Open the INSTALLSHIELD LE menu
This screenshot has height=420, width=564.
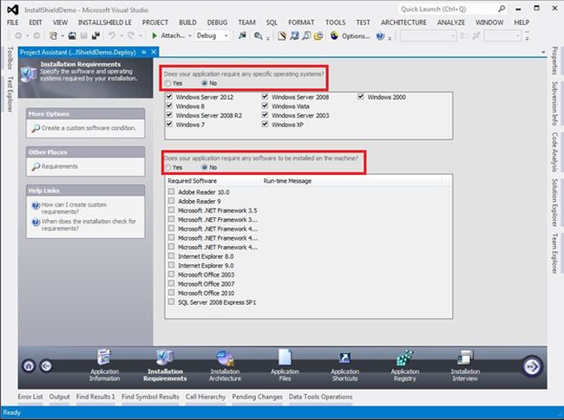pos(105,23)
